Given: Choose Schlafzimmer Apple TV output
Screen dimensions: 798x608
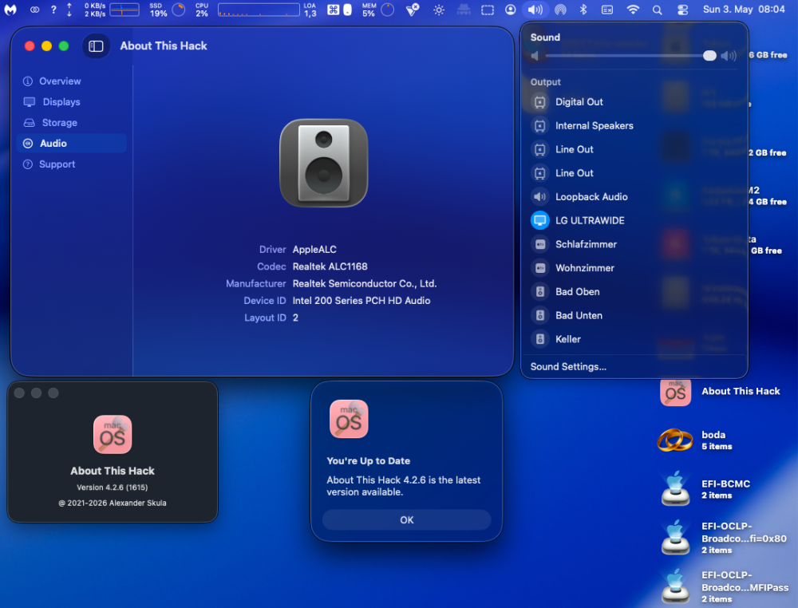Looking at the screenshot, I should tap(634, 244).
